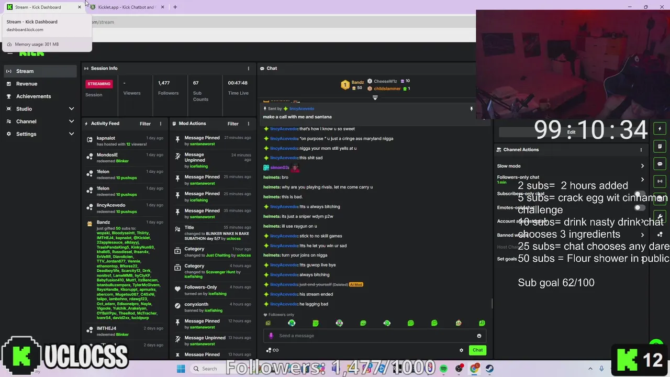Open the Activity Feed Filter dropdown
The height and width of the screenshot is (377, 670).
[x=145, y=124]
